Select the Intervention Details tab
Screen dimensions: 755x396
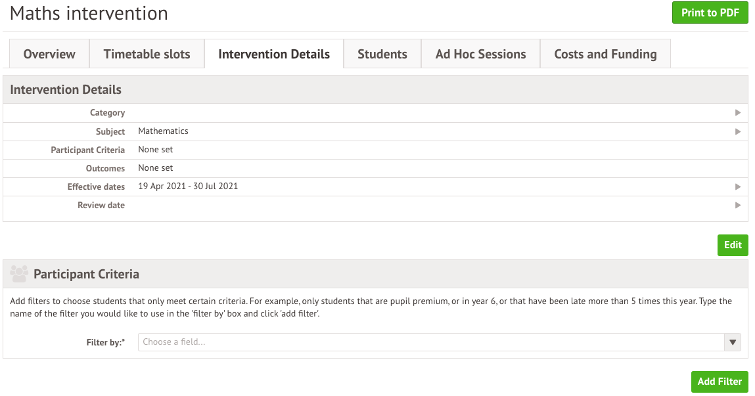pyautogui.click(x=274, y=55)
